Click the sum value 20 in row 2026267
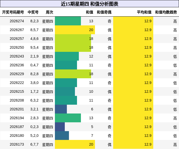Image resolution: width=179 pixels, height=149 pixels. coord(91,30)
